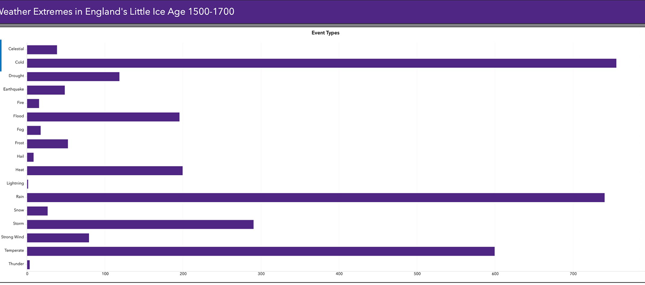This screenshot has width=645, height=285.
Task: Click the Frost bar
Action: [x=47, y=144]
